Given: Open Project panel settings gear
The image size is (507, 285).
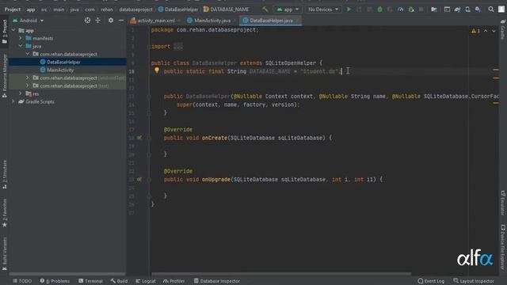Looking at the screenshot, I should (x=111, y=21).
